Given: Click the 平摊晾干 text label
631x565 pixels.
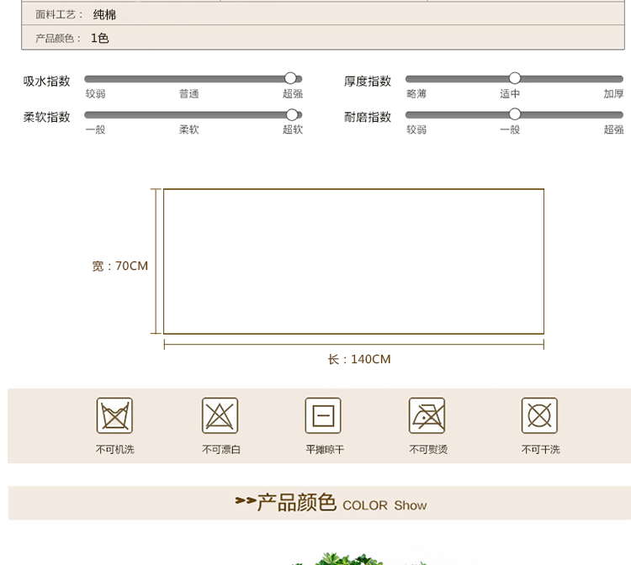Looking at the screenshot, I should coord(324,450).
